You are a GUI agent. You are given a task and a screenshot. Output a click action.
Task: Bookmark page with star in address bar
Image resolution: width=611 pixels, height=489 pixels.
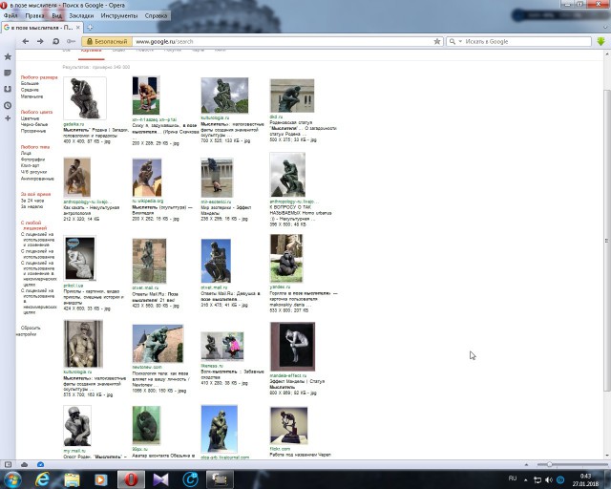point(437,41)
